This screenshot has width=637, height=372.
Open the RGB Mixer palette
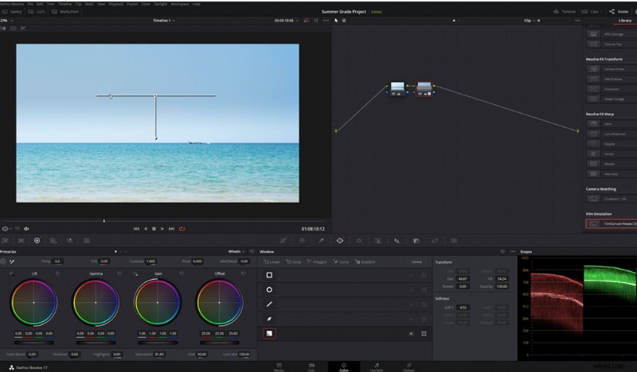tap(70, 241)
